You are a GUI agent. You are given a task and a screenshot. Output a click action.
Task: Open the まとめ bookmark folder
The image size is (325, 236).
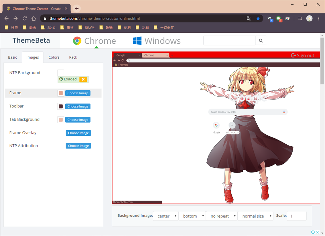[48, 27]
